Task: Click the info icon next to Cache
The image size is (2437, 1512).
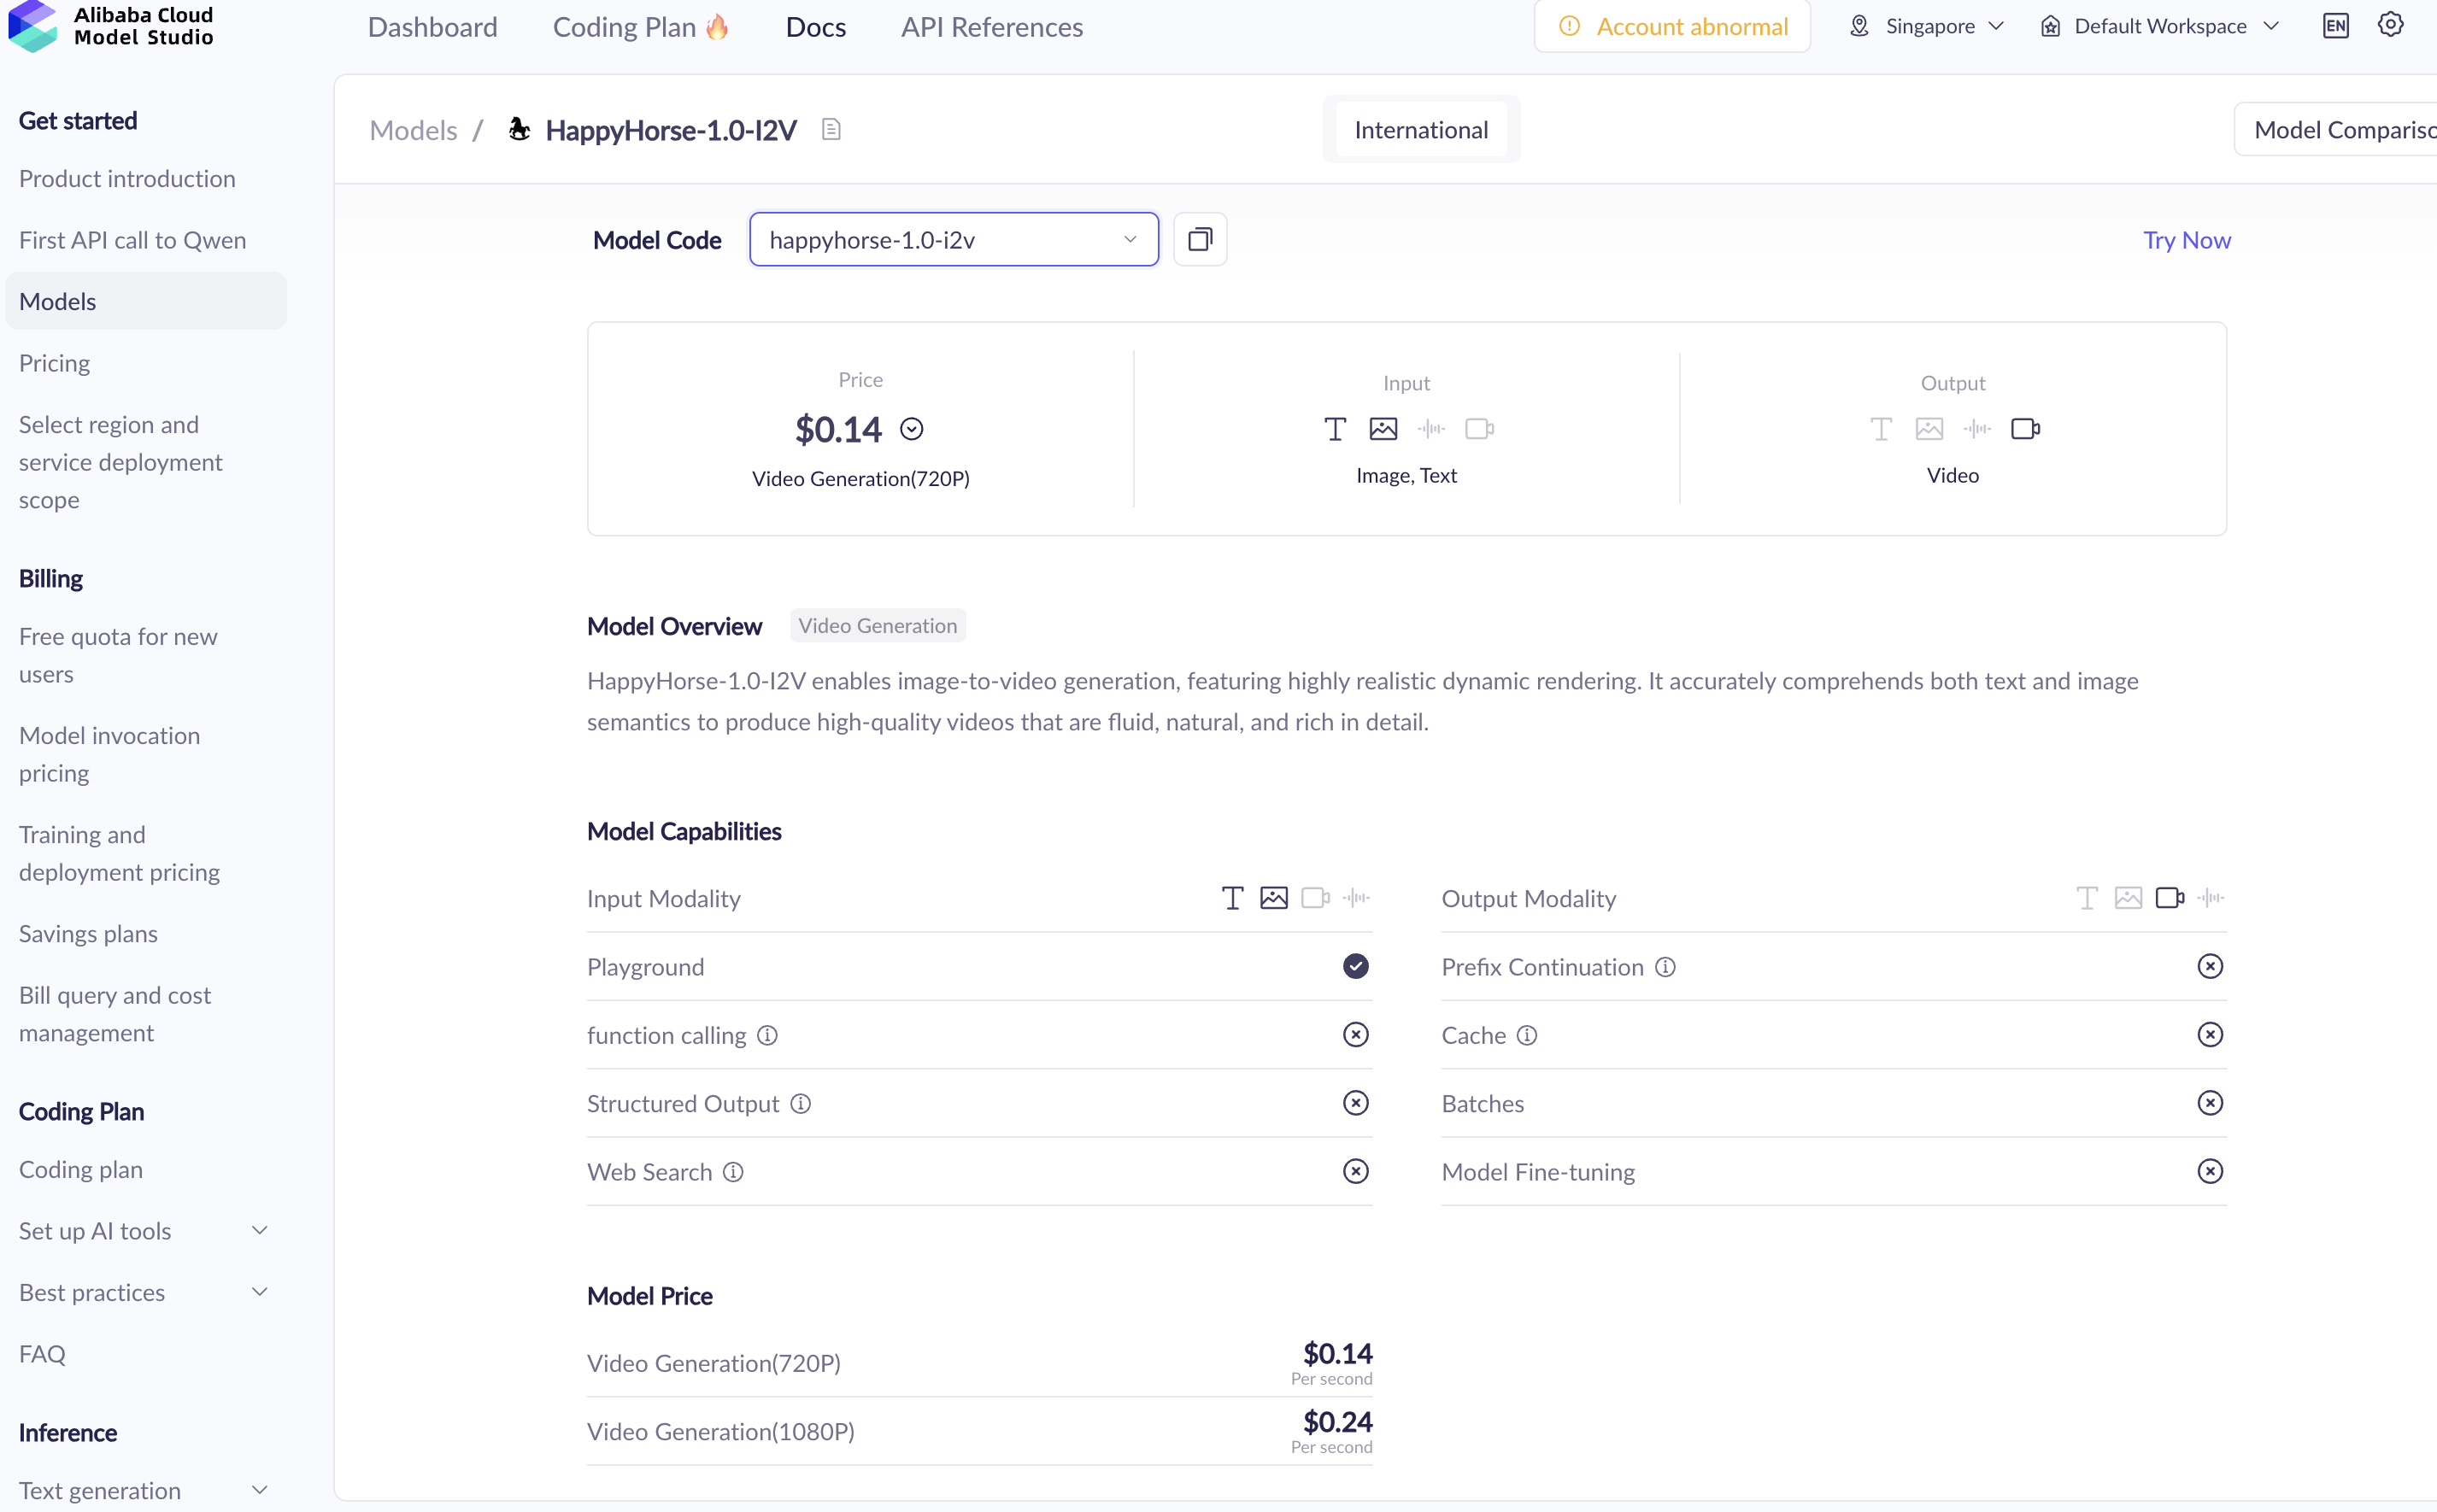Action: coord(1526,1035)
